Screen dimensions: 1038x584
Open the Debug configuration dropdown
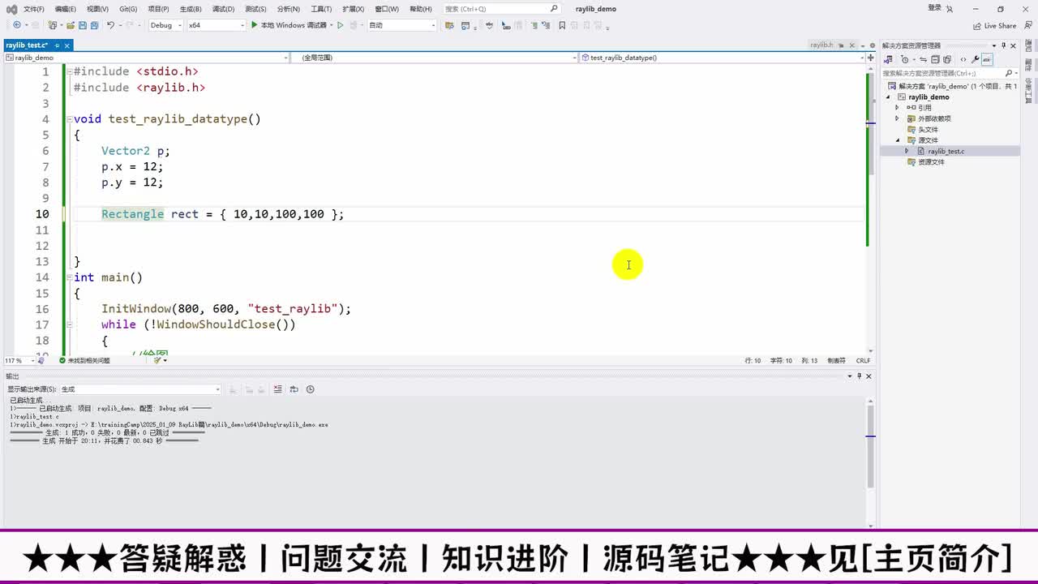coord(165,25)
